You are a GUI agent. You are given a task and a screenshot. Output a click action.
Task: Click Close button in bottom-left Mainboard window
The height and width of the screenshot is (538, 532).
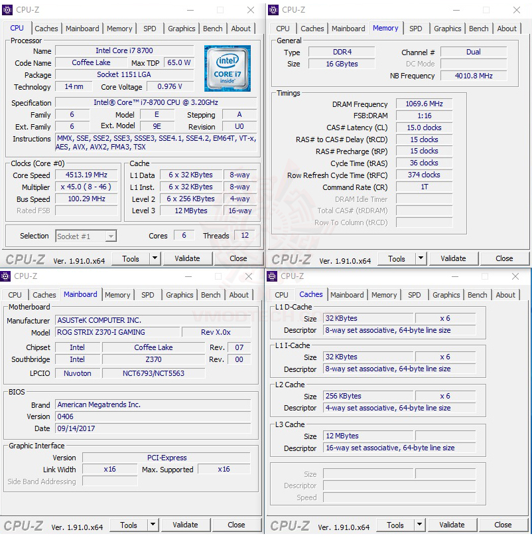point(236,525)
